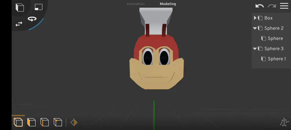
Task: Undo the last action
Action: (259, 6)
